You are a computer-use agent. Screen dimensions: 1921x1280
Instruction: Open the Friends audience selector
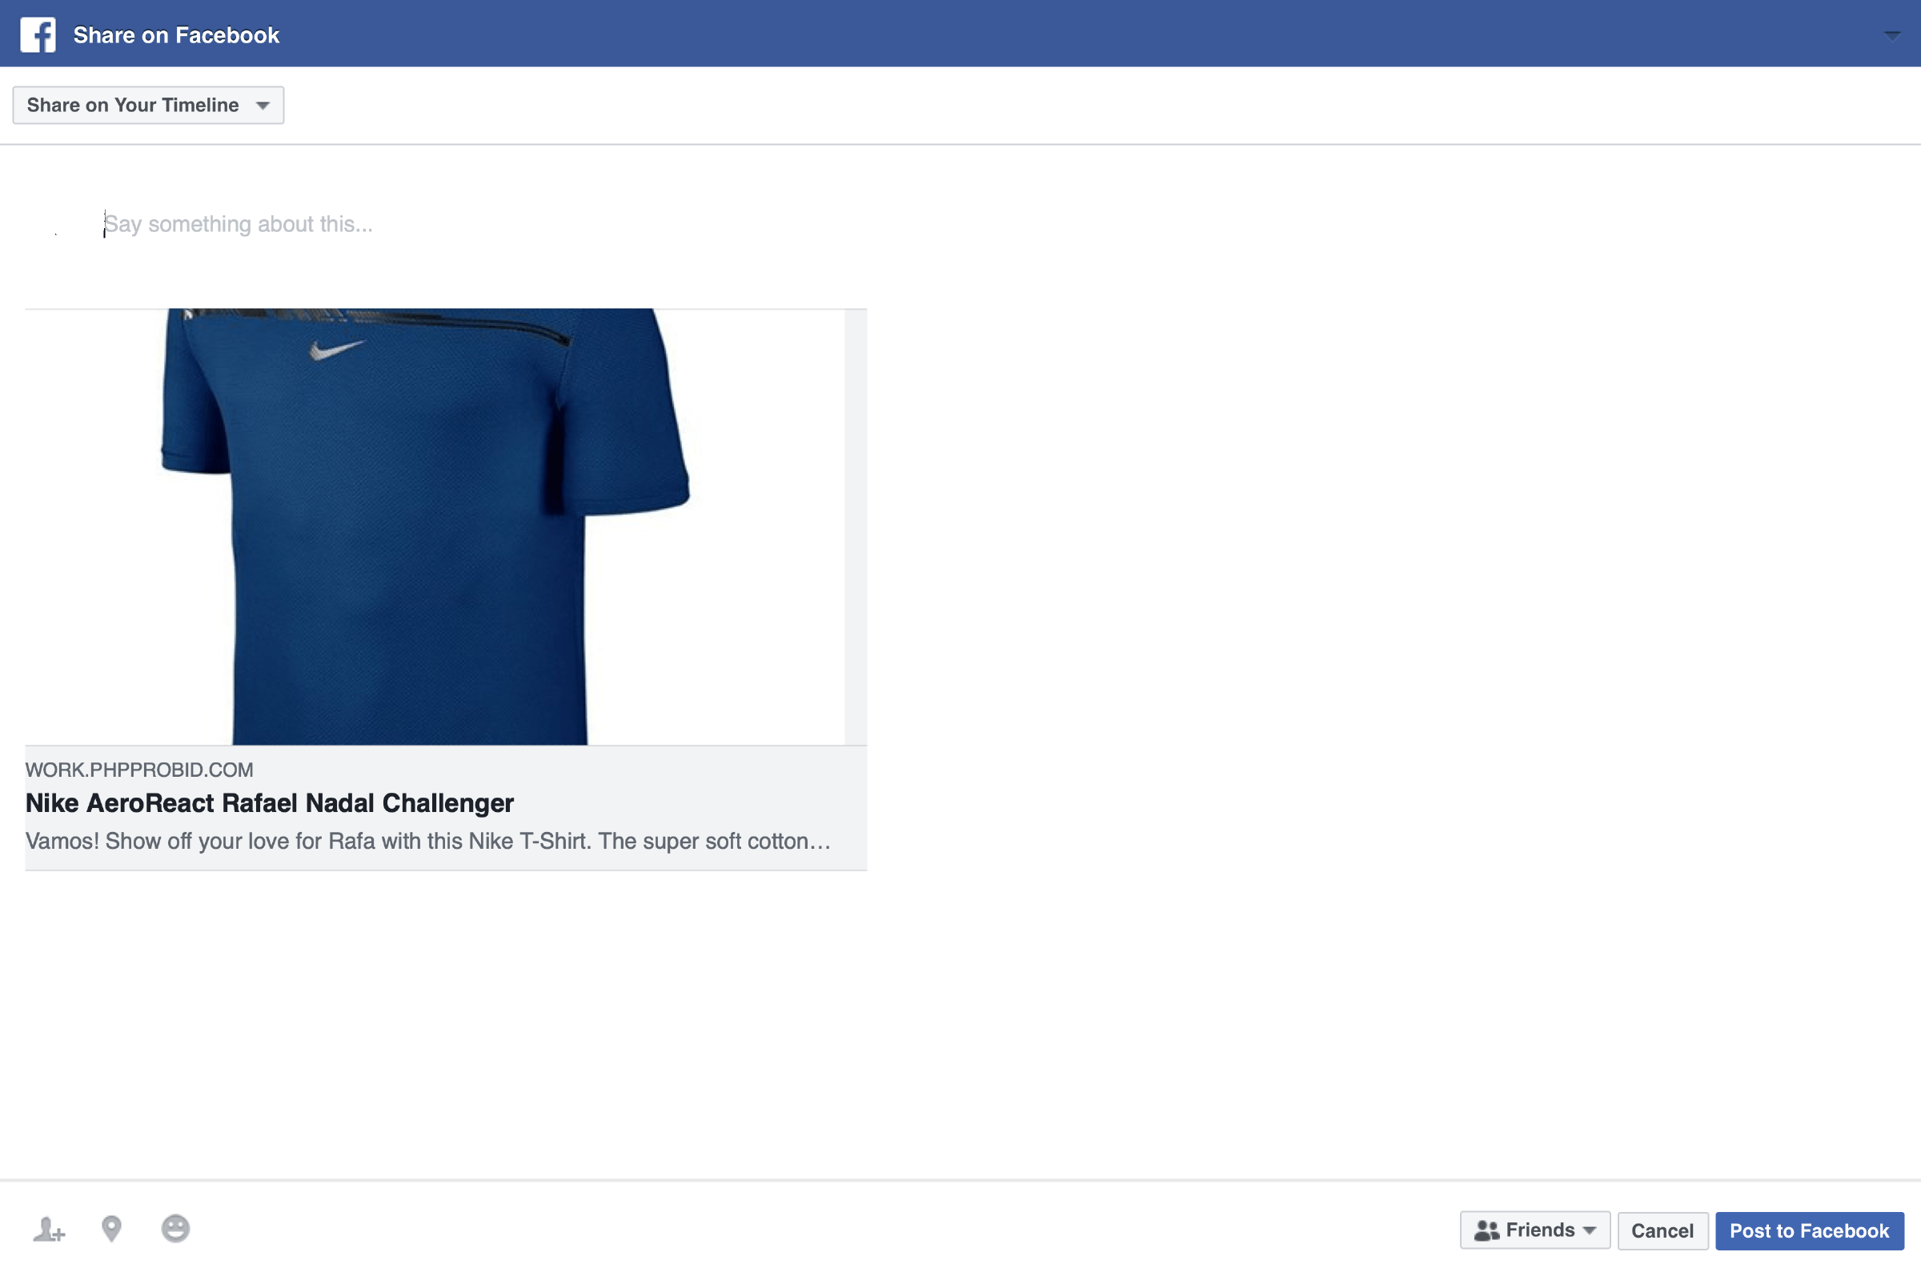pos(1534,1230)
